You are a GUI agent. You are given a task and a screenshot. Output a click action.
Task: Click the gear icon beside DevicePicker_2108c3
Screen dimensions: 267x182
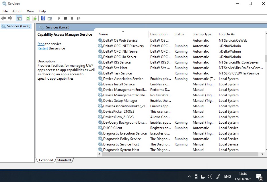[100, 111]
